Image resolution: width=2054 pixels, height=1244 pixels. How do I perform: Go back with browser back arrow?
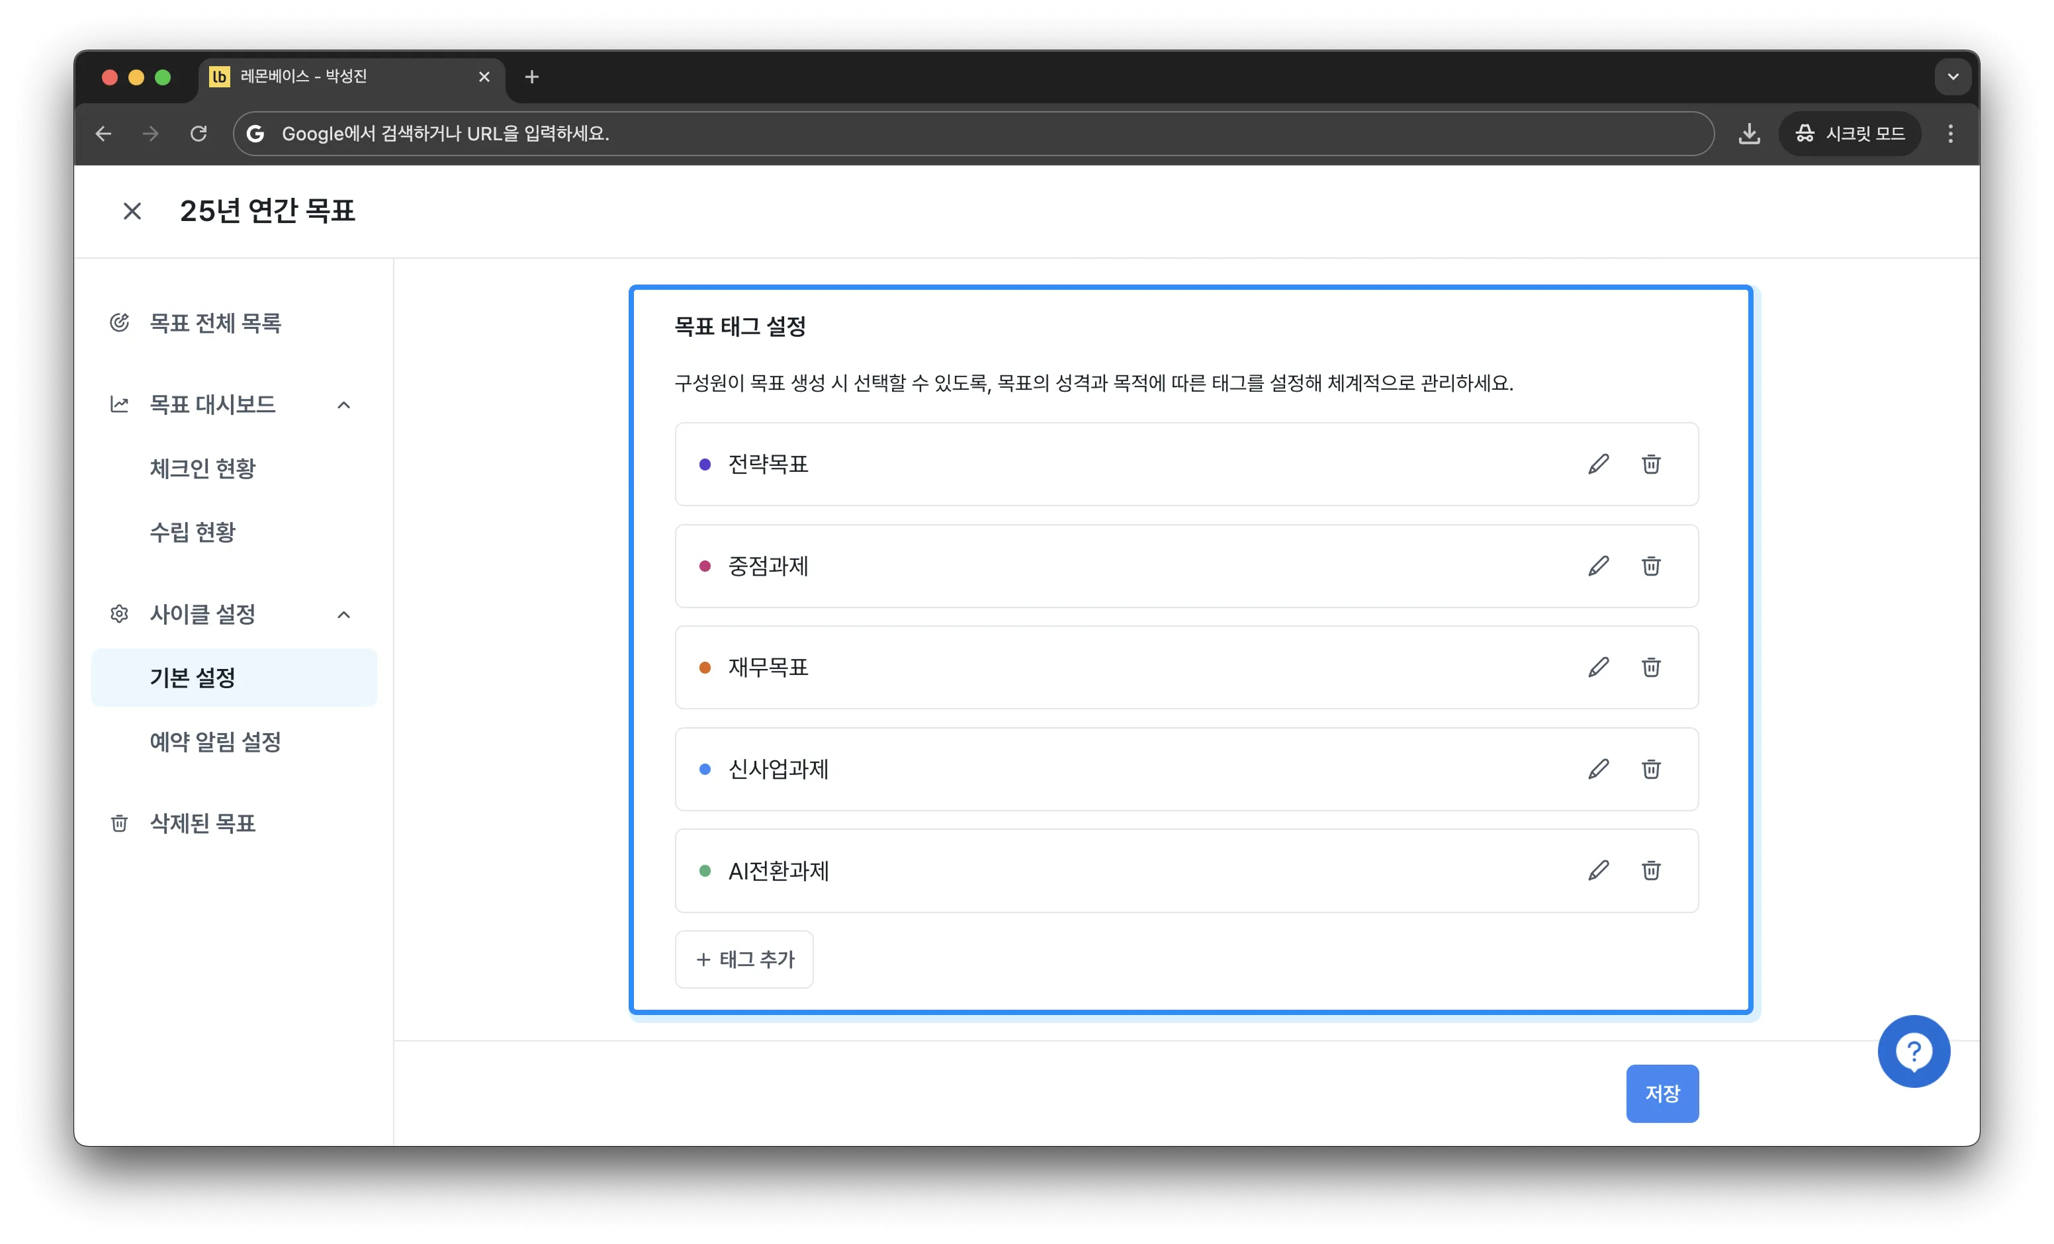click(103, 134)
